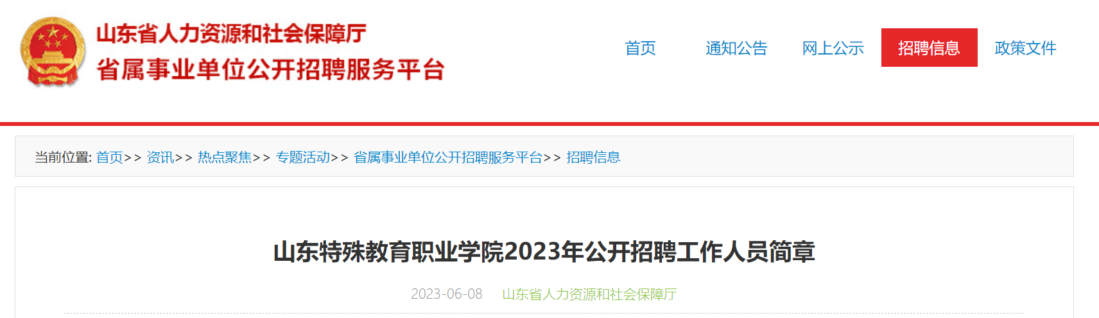The image size is (1099, 318).
Task: Click the green source 山东省人力资源和社会保障厅
Action: pyautogui.click(x=589, y=294)
